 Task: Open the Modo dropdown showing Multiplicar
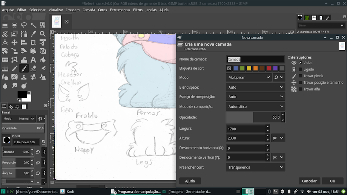pos(249,77)
